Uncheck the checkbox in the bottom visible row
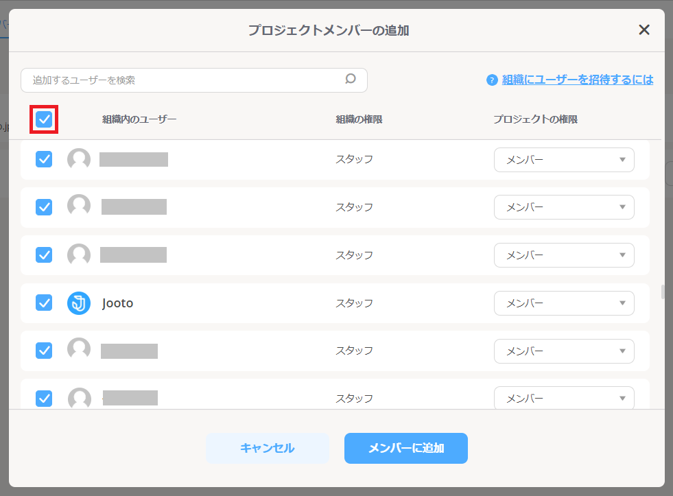 tap(43, 398)
